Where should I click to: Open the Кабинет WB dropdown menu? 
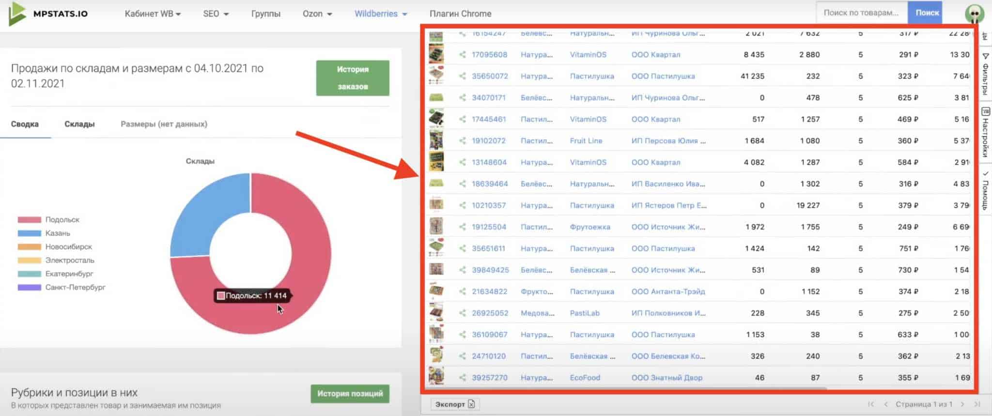[x=153, y=14]
